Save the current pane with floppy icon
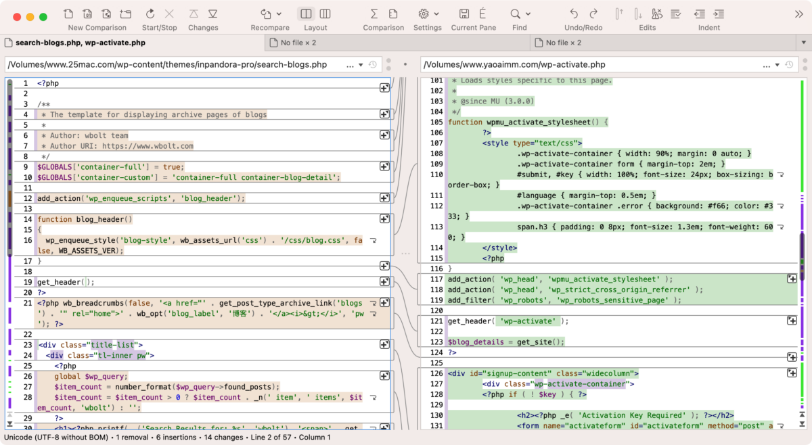This screenshot has height=445, width=812. (x=464, y=14)
